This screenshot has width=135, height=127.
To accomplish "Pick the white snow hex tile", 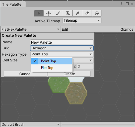I will click(x=76, y=79).
